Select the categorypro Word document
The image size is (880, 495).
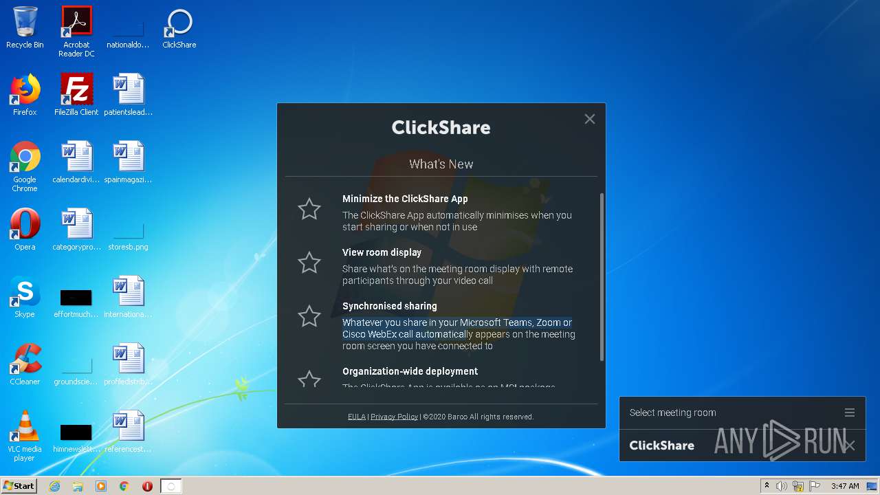(76, 230)
